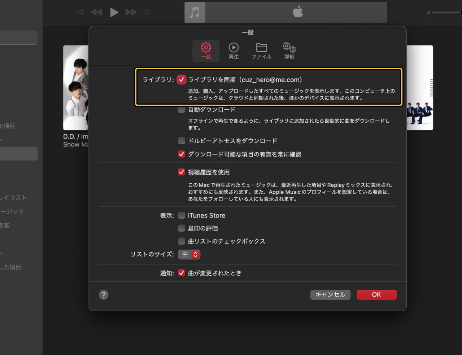Open the 再生 (Playback) preferences tab
Viewport: 462px width, 355px height.
coord(234,51)
